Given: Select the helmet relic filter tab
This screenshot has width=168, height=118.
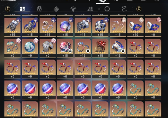Looking at the screenshot, I should [39, 9].
